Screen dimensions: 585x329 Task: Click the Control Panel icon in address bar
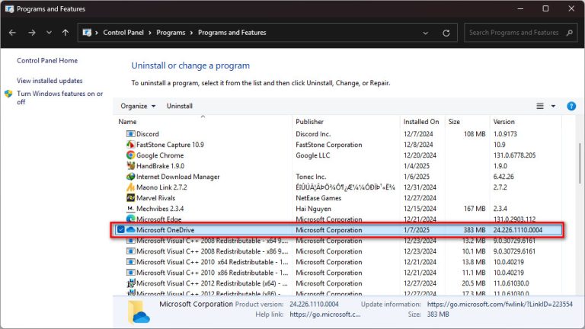click(87, 33)
